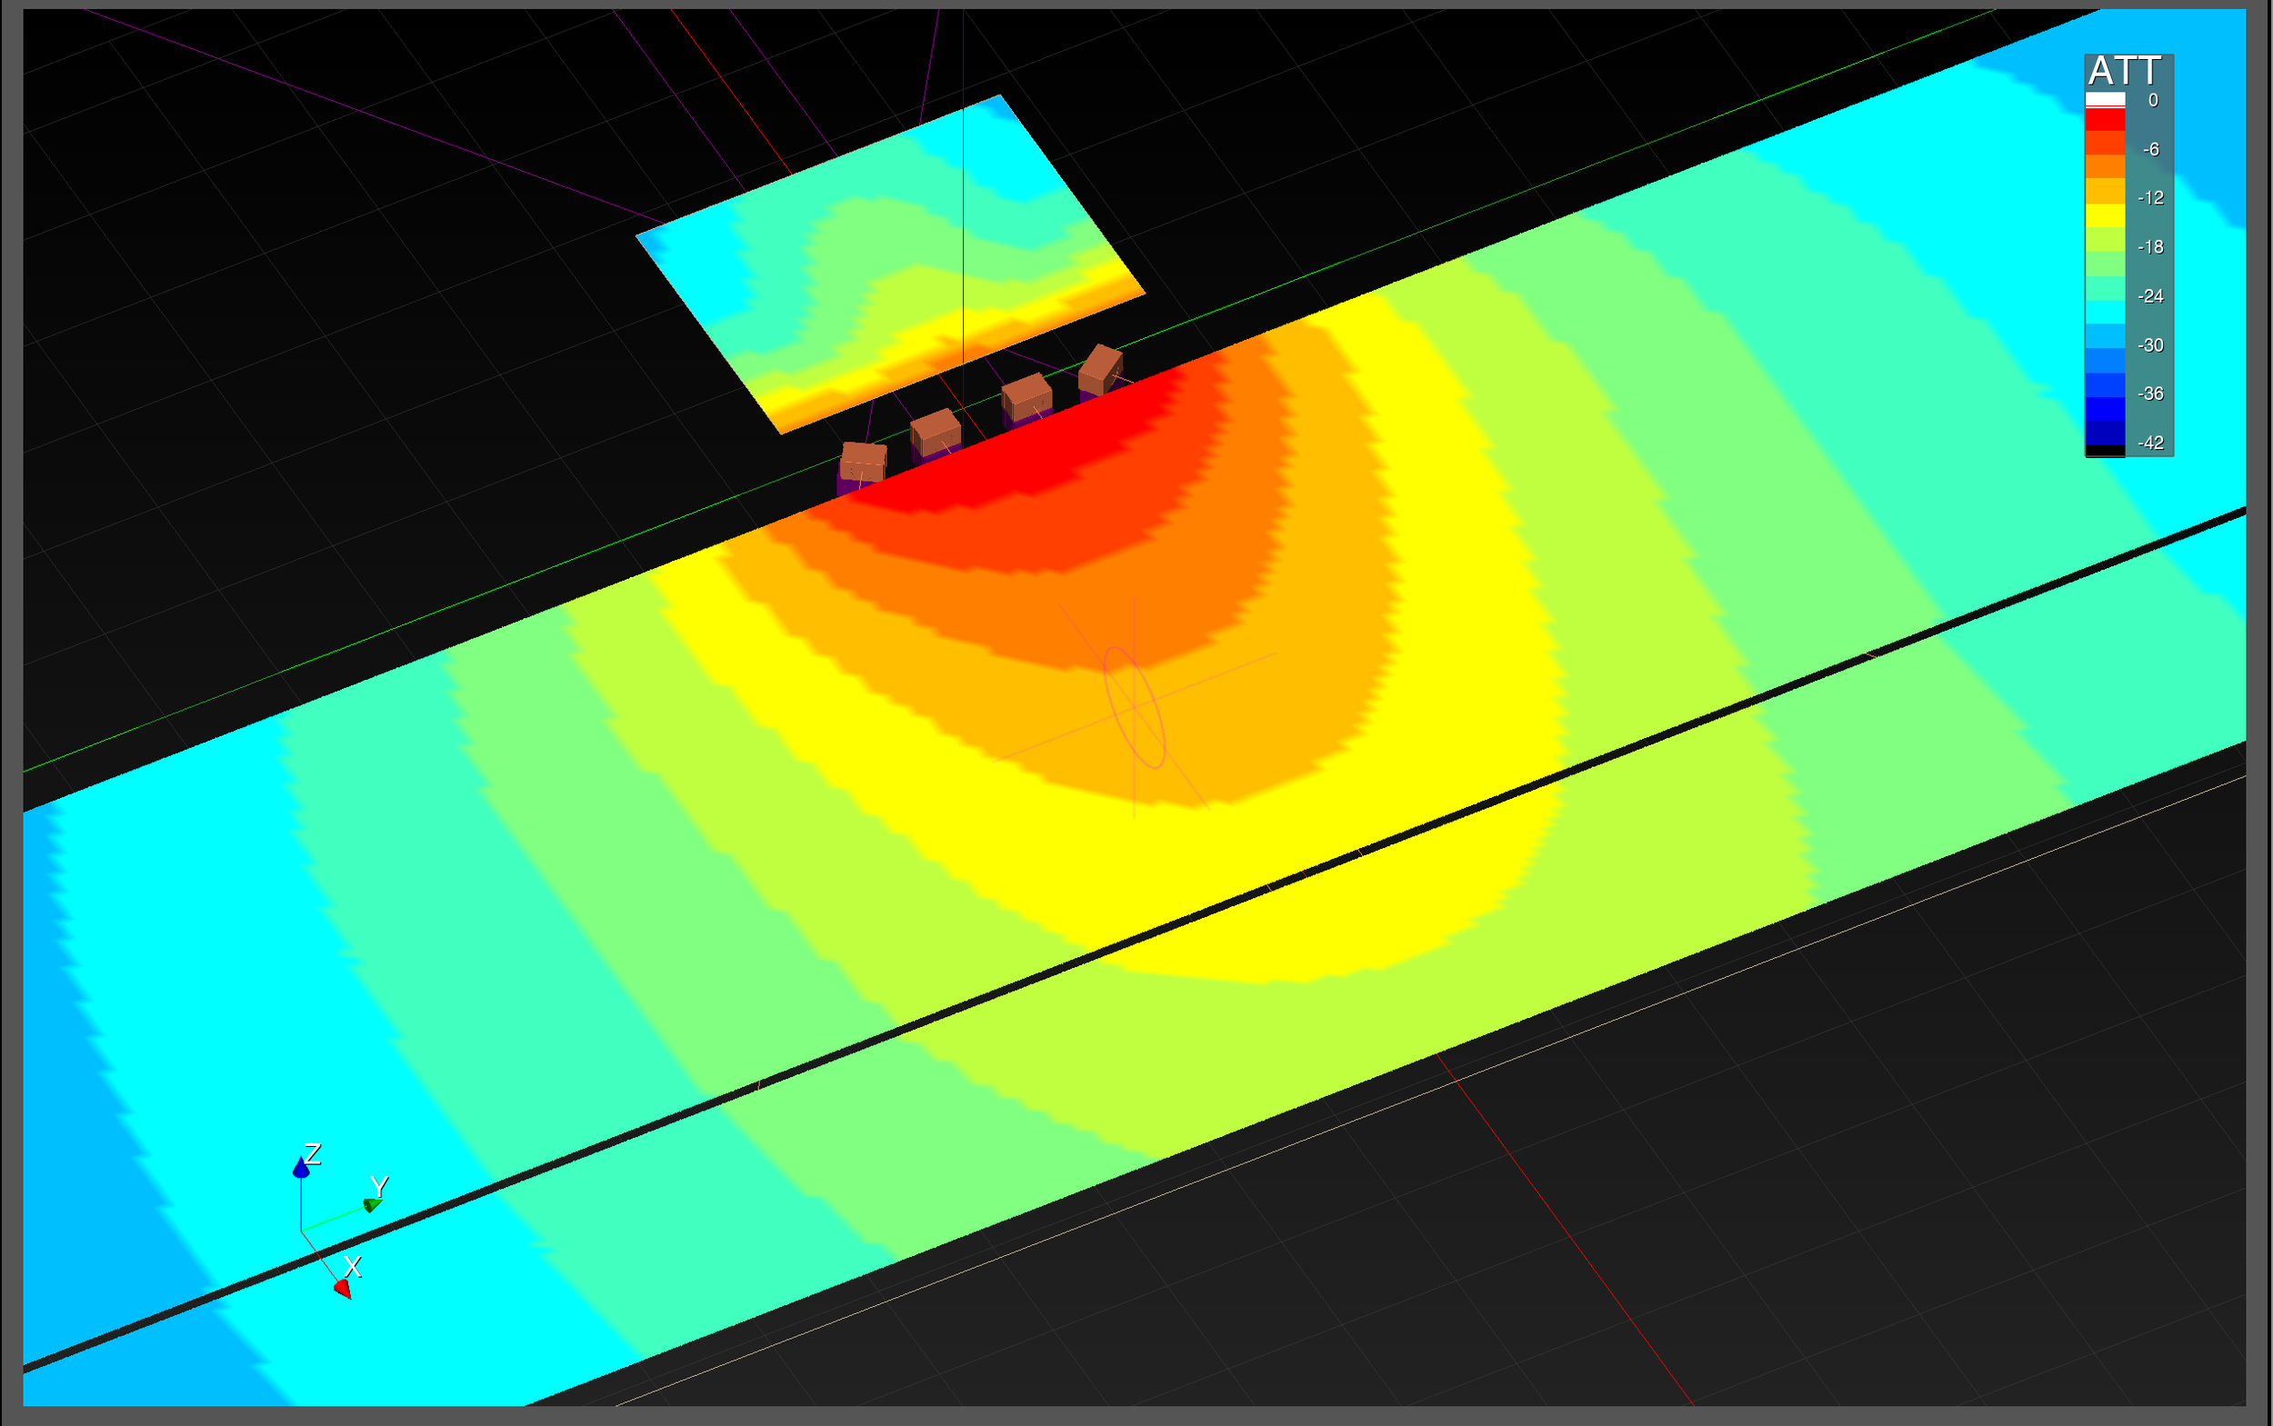
Task: Click the blue Z axis cone
Action: (301, 1170)
